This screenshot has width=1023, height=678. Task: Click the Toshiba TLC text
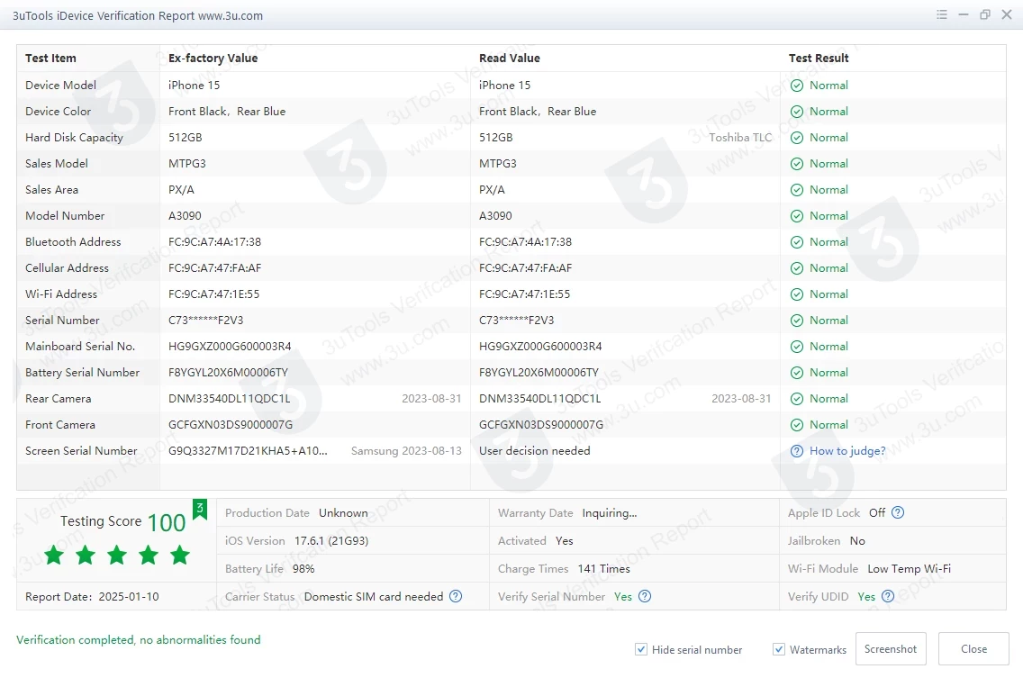point(740,138)
